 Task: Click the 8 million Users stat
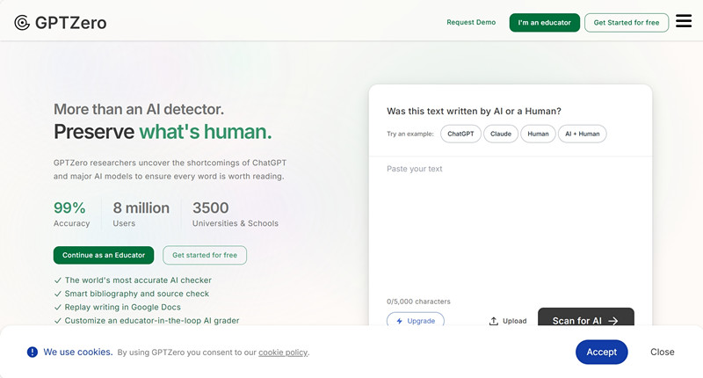coord(141,214)
